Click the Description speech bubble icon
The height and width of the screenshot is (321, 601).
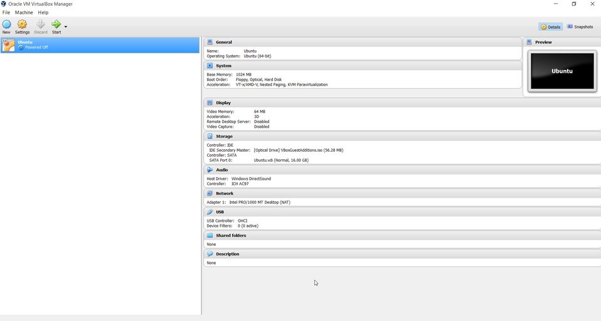tap(210, 254)
